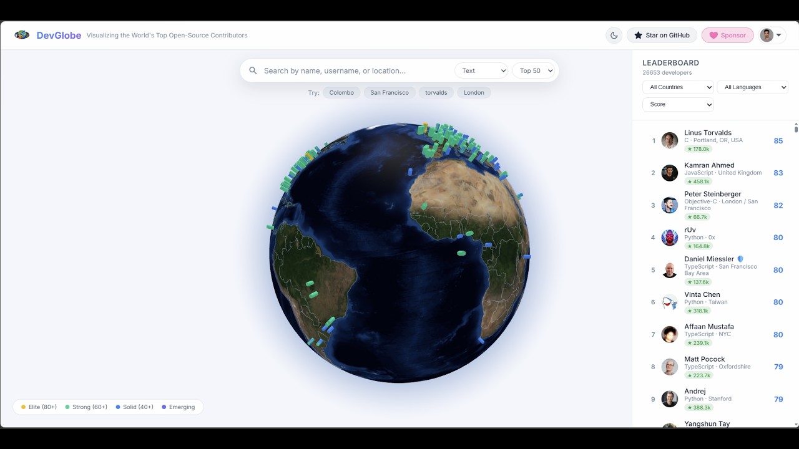This screenshot has height=449, width=799.
Task: Click Peter Steinberger's avatar
Action: [670, 205]
